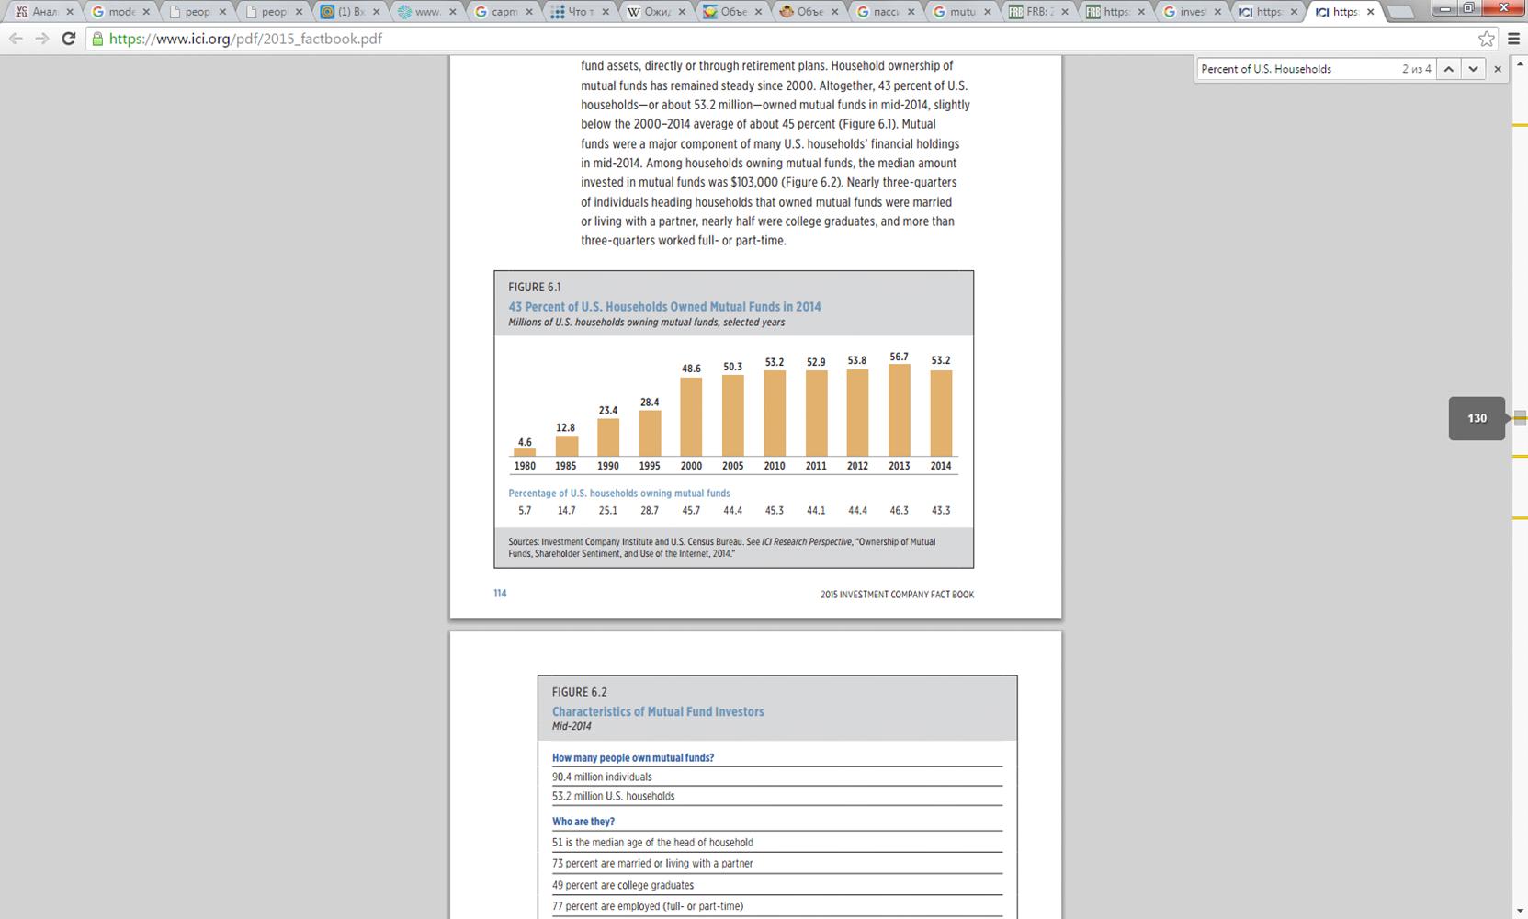Viewport: 1528px width, 919px height.
Task: Go to previous search match
Action: pos(1449,69)
